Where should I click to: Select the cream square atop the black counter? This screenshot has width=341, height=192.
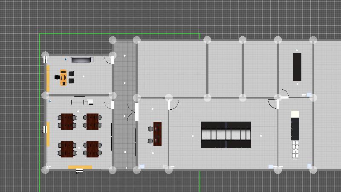click(295, 114)
